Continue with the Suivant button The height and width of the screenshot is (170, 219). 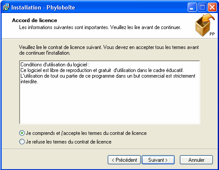[158, 160]
